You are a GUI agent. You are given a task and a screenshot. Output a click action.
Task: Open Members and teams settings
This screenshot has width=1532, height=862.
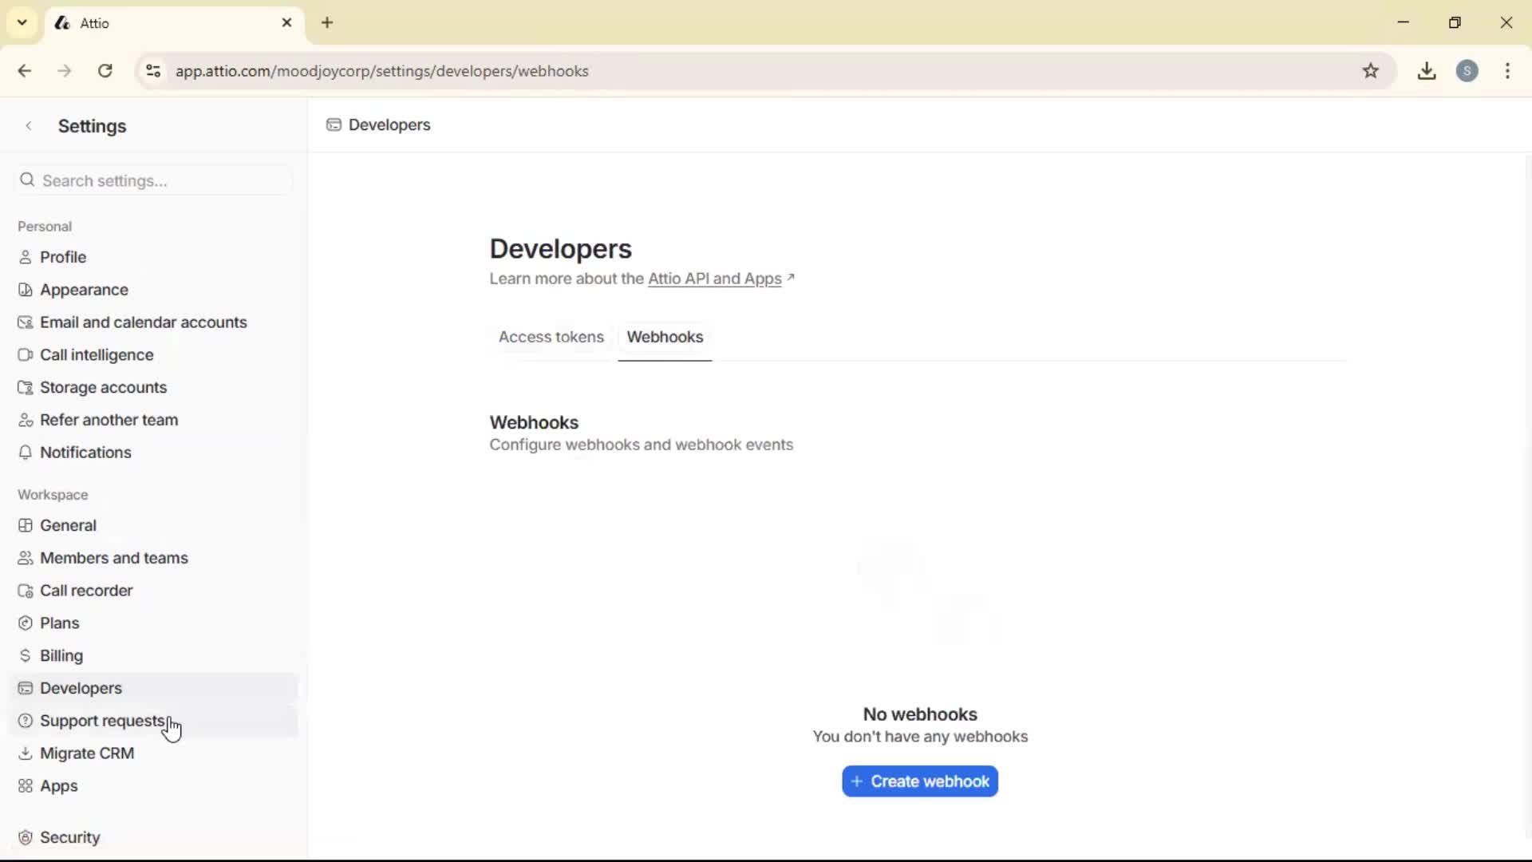(114, 557)
